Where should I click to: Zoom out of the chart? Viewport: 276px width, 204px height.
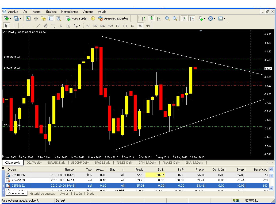(x=175, y=18)
